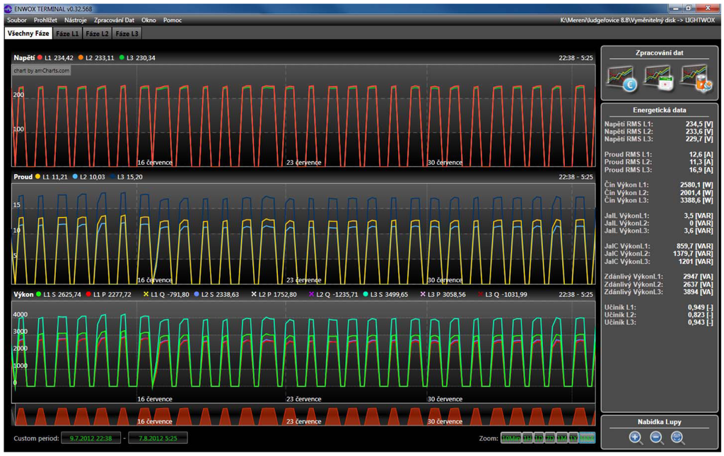Toggle Výkon L1 Q legend marker
The image size is (724, 456).
146,293
